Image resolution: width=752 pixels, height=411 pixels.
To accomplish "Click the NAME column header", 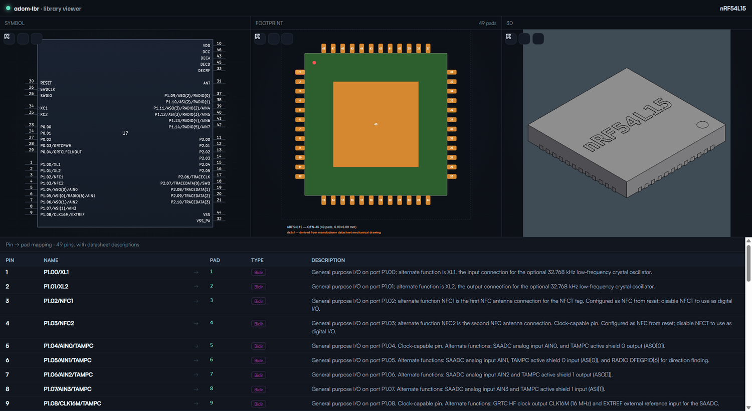I will pyautogui.click(x=51, y=260).
